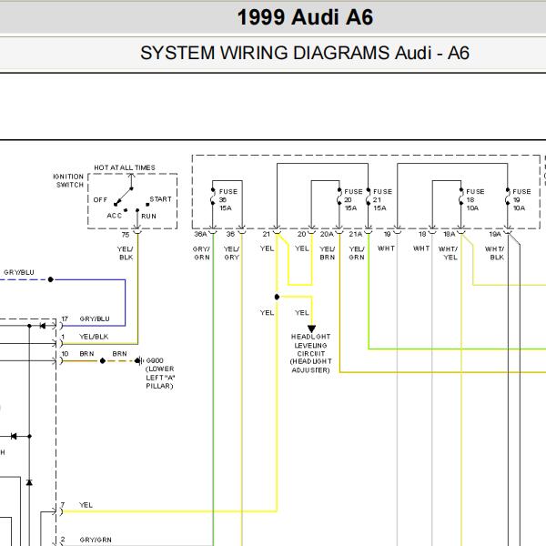
Task: Click the splice dot between the BRN labels
Action: pos(102,361)
